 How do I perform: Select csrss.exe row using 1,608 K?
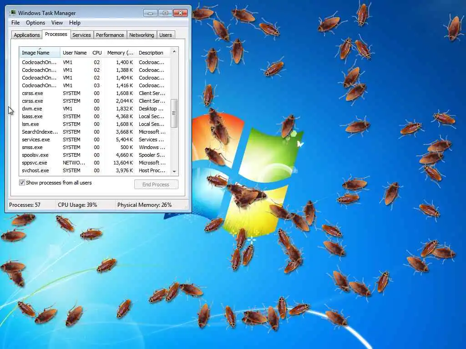(x=95, y=93)
